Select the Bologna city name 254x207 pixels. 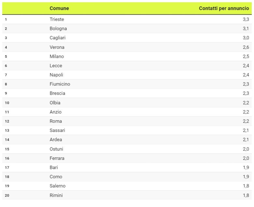click(x=58, y=29)
